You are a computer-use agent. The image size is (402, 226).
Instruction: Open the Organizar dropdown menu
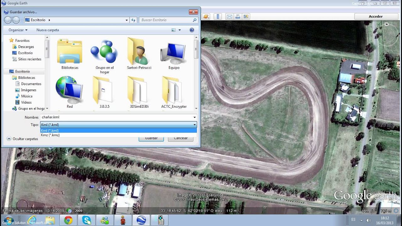pos(18,30)
